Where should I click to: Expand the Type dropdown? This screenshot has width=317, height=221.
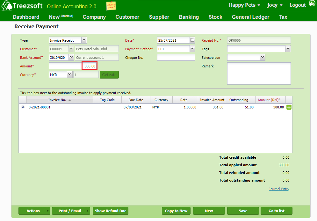point(84,40)
